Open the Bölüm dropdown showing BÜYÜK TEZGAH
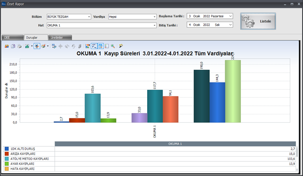 click(68, 16)
